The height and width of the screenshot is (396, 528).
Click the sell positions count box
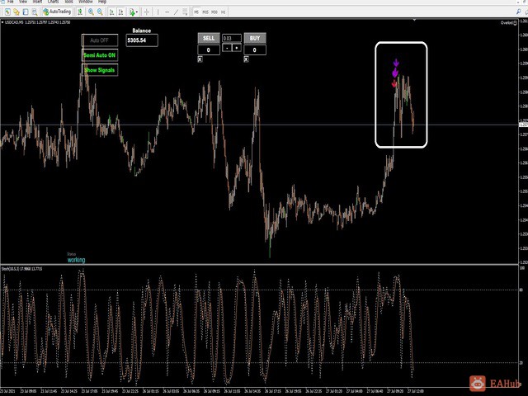[209, 49]
